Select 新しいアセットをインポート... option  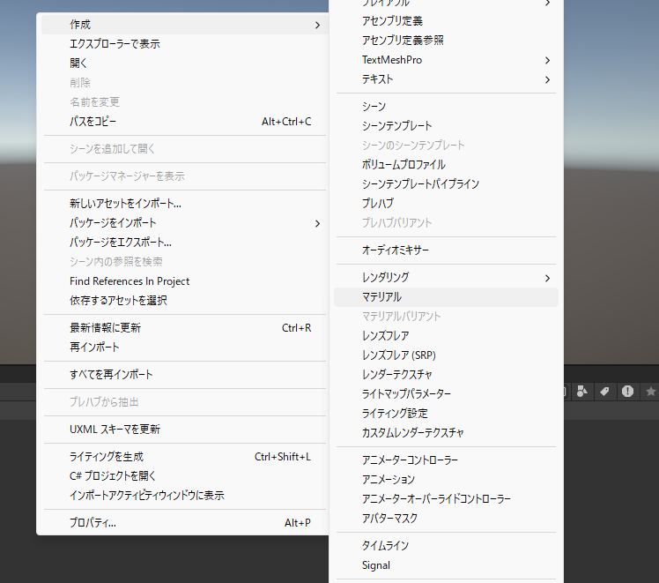click(125, 204)
